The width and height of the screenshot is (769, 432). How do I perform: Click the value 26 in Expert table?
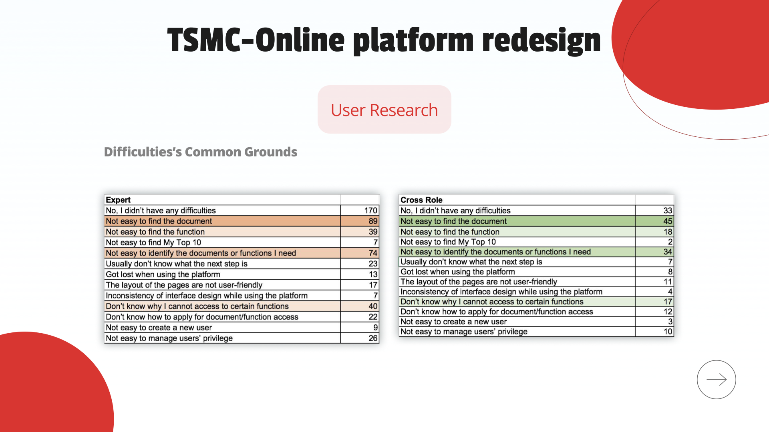(373, 338)
